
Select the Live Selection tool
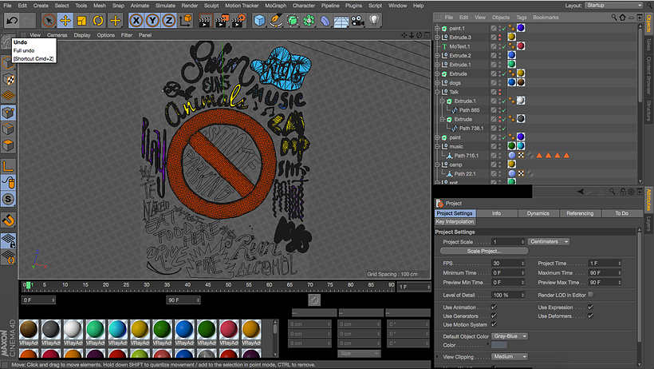click(x=49, y=20)
